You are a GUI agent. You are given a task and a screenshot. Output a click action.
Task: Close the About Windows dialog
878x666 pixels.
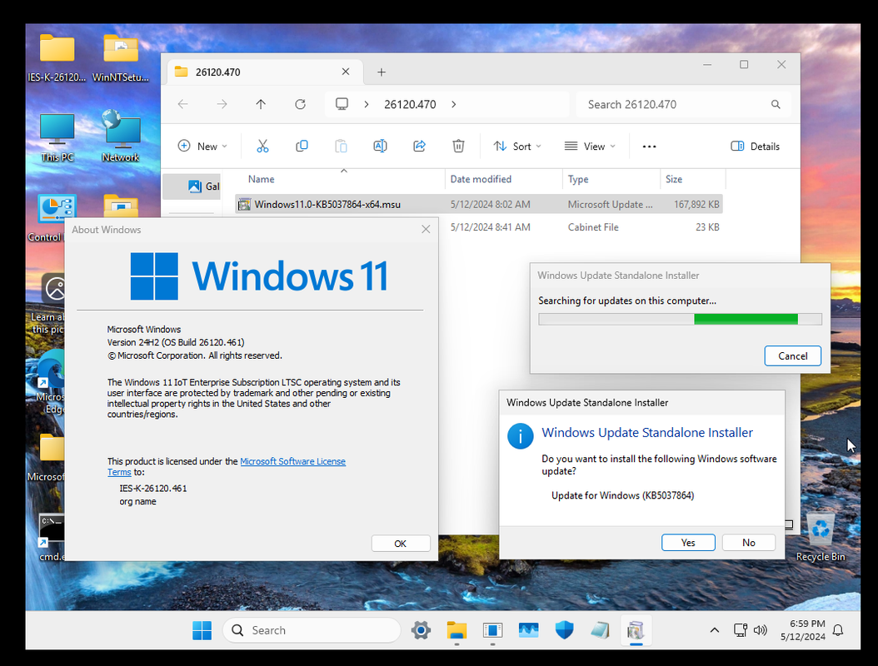pos(426,230)
